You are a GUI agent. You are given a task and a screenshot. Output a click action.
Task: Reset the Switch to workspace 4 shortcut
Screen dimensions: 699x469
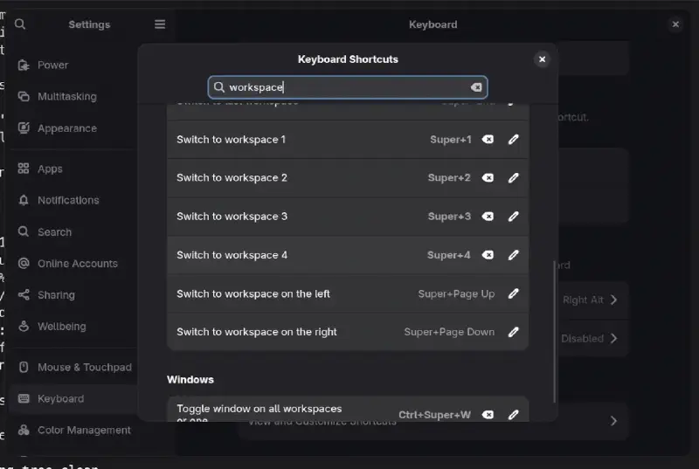pos(488,255)
